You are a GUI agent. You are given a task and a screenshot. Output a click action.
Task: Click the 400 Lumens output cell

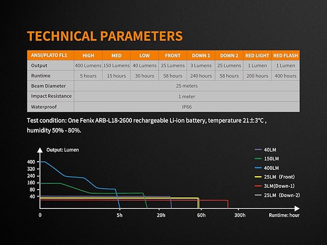point(88,65)
